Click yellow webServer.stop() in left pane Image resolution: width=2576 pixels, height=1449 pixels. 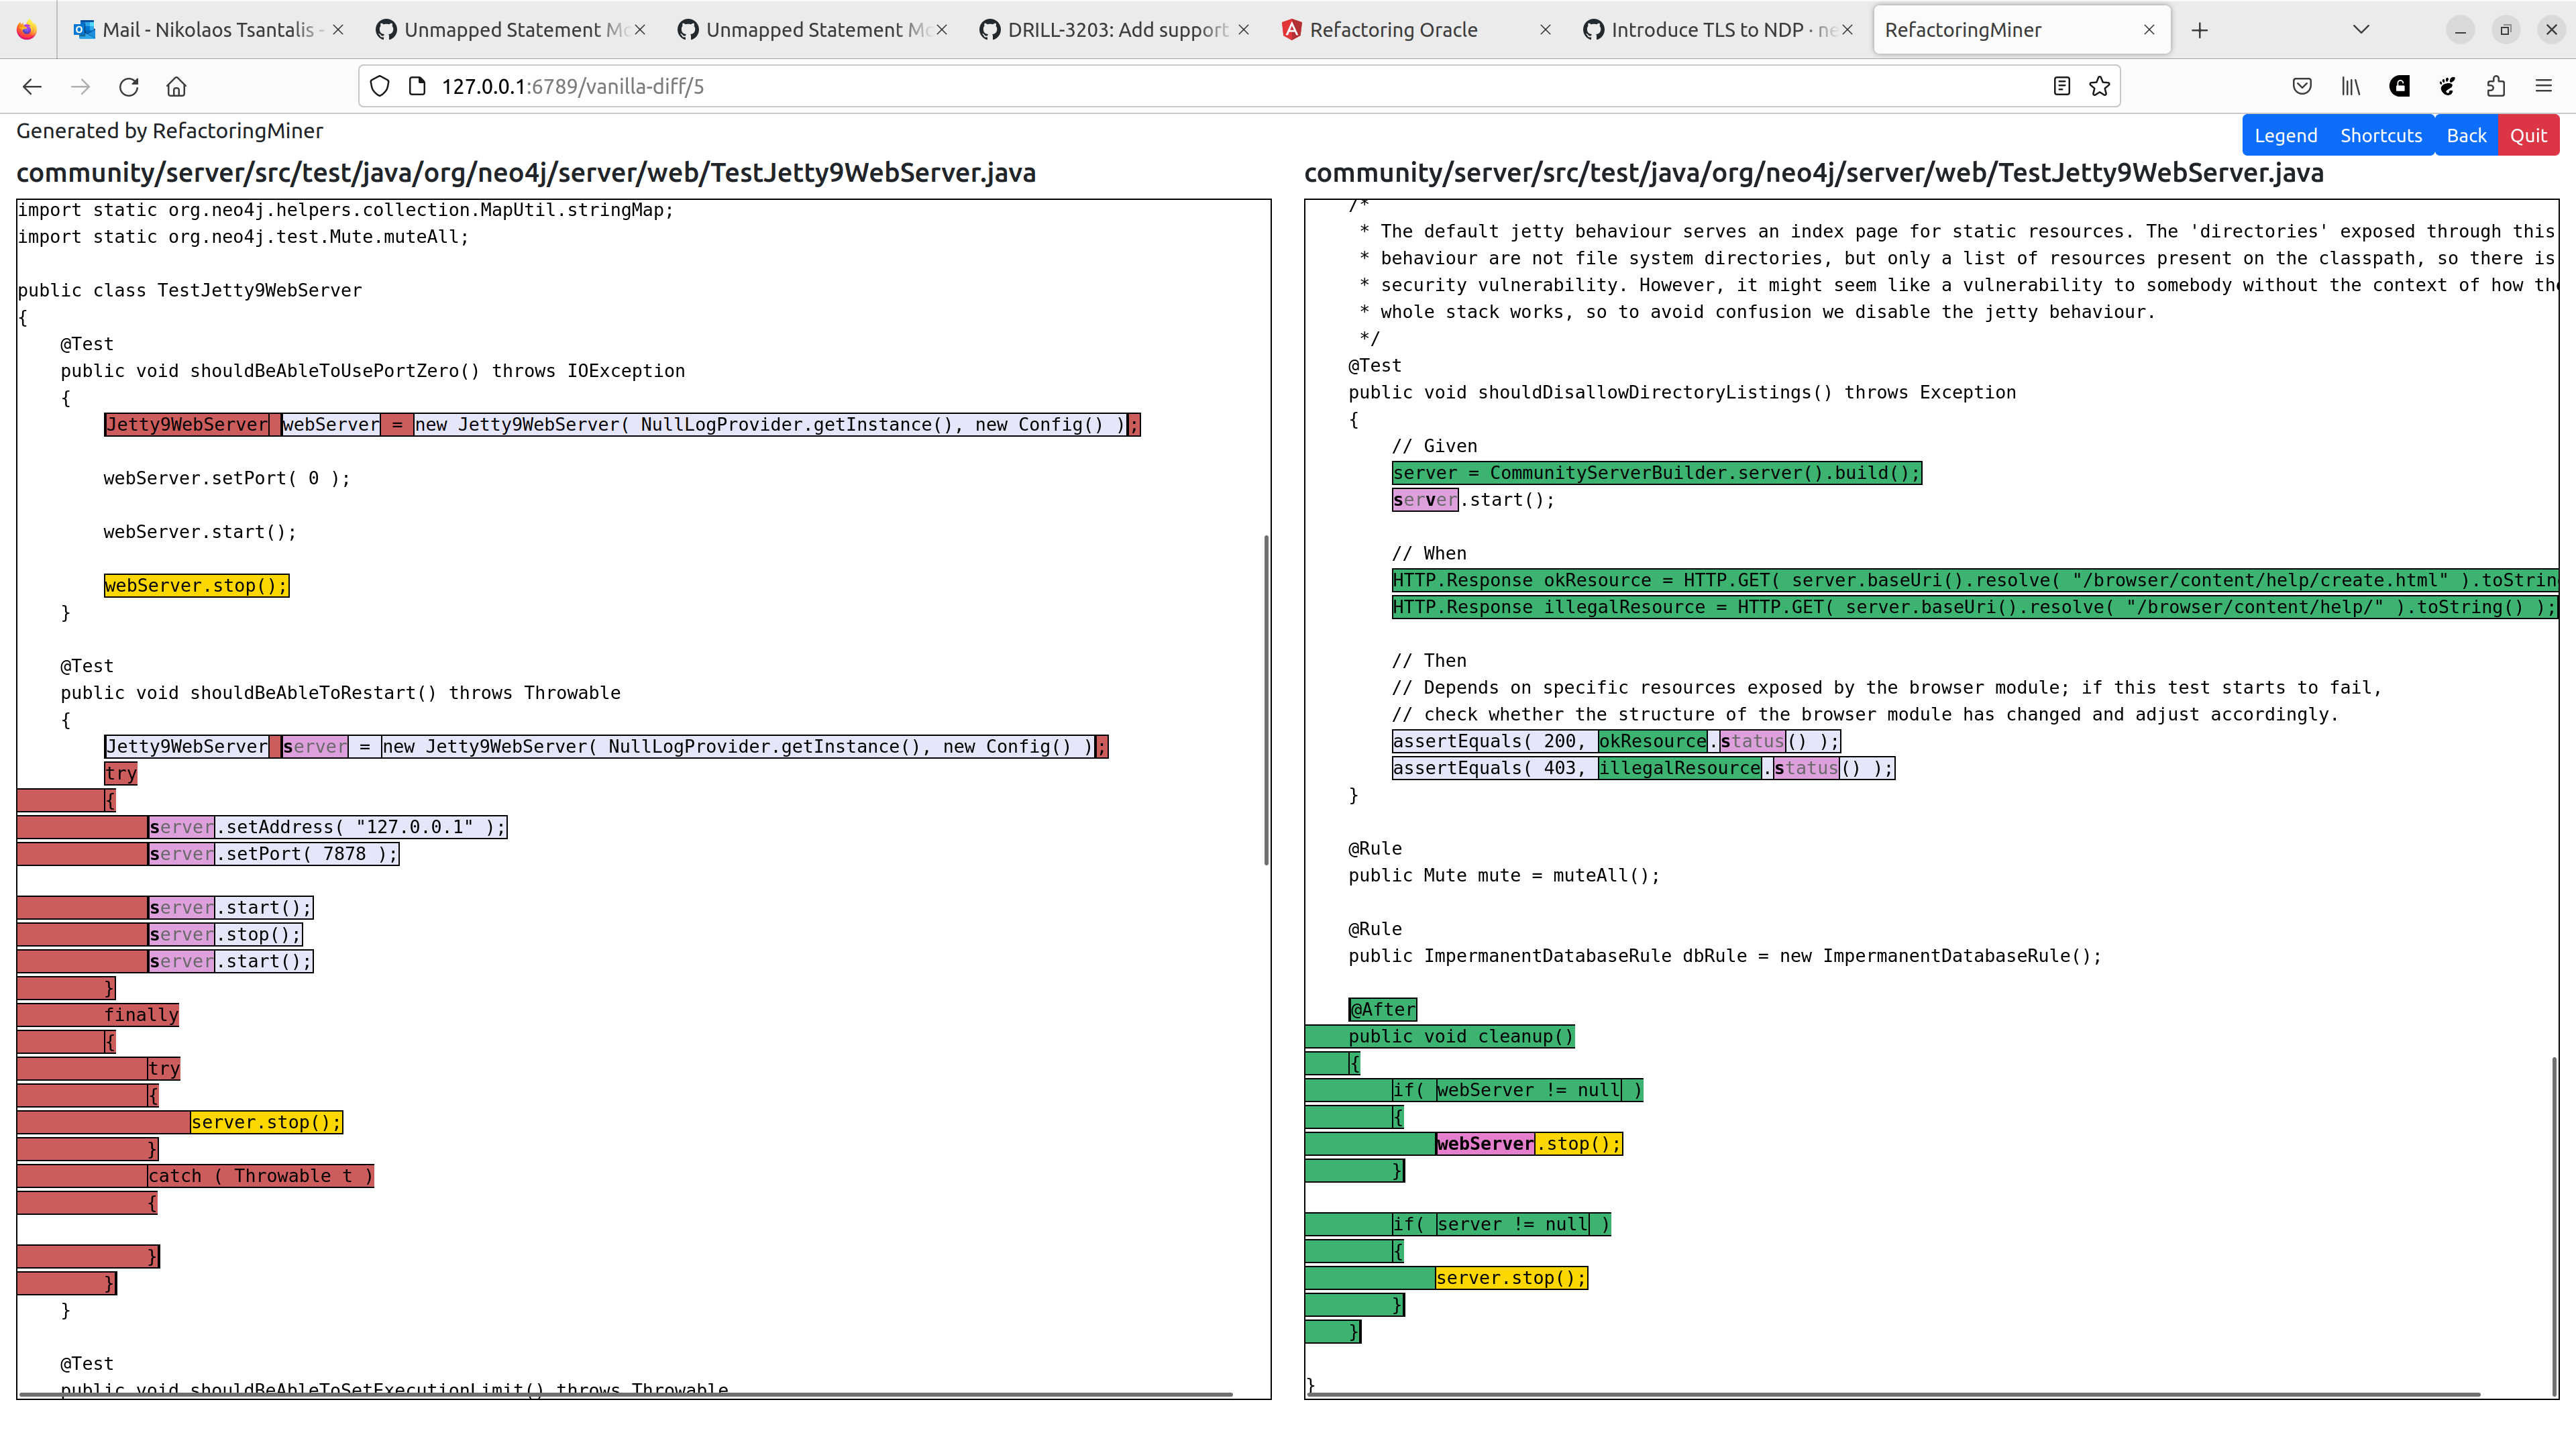pos(196,586)
